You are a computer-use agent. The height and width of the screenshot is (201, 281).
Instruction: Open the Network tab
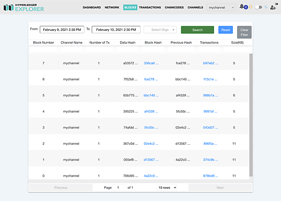[x=112, y=7]
